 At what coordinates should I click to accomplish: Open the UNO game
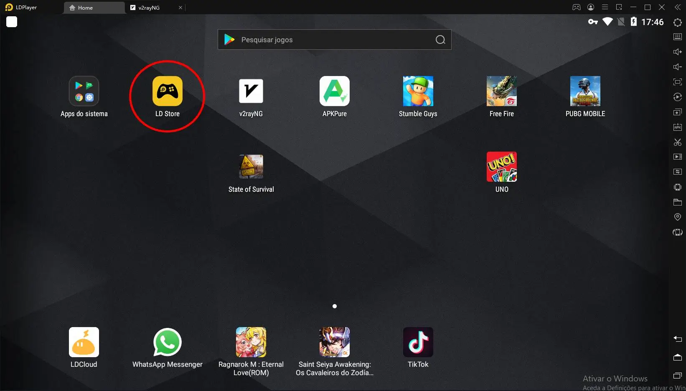pyautogui.click(x=502, y=167)
